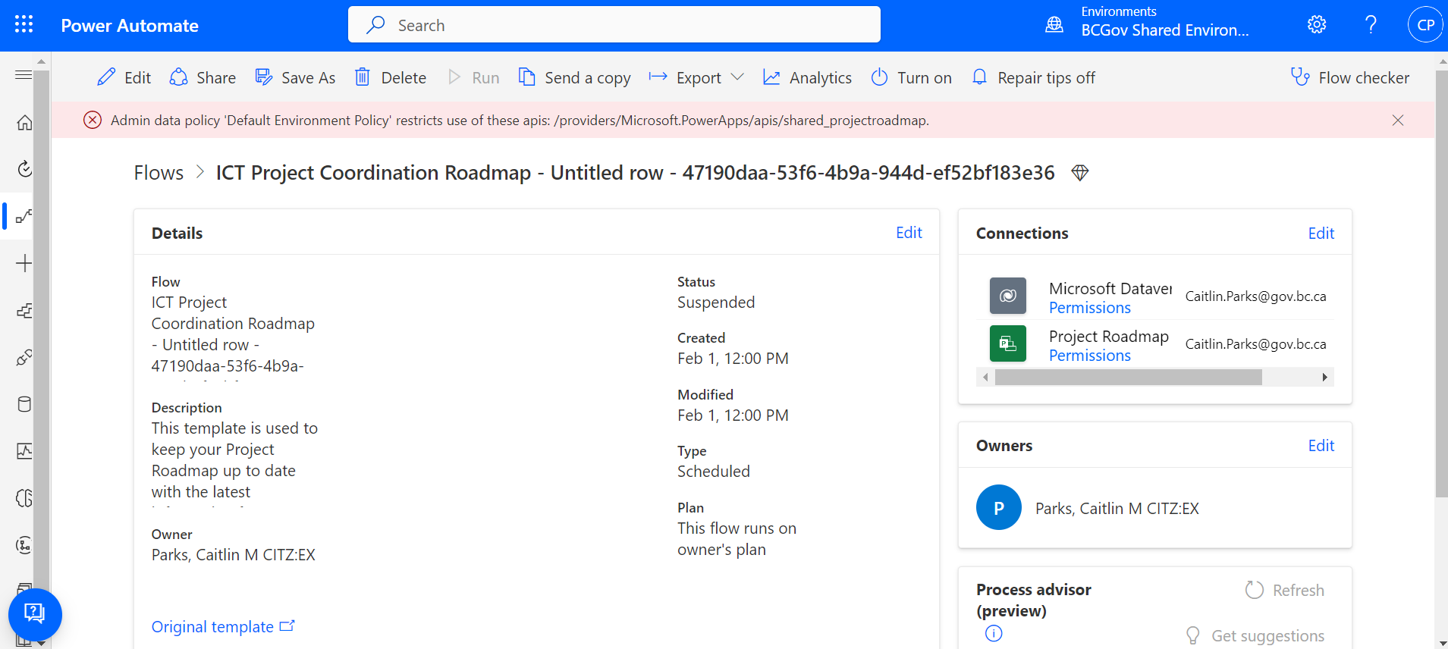
Task: Click the Power Automate title
Action: [x=130, y=26]
